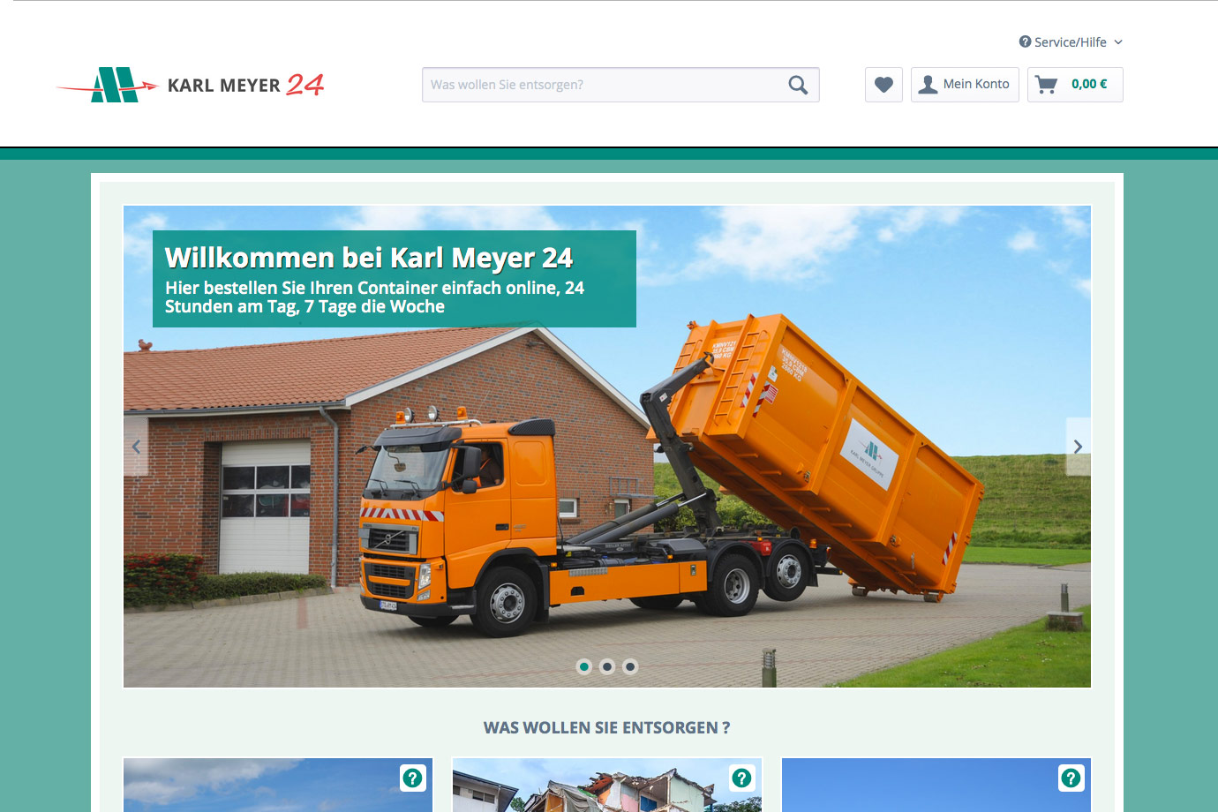1218x812 pixels.
Task: Open the right blue category card thumbnail
Action: pyautogui.click(x=936, y=785)
